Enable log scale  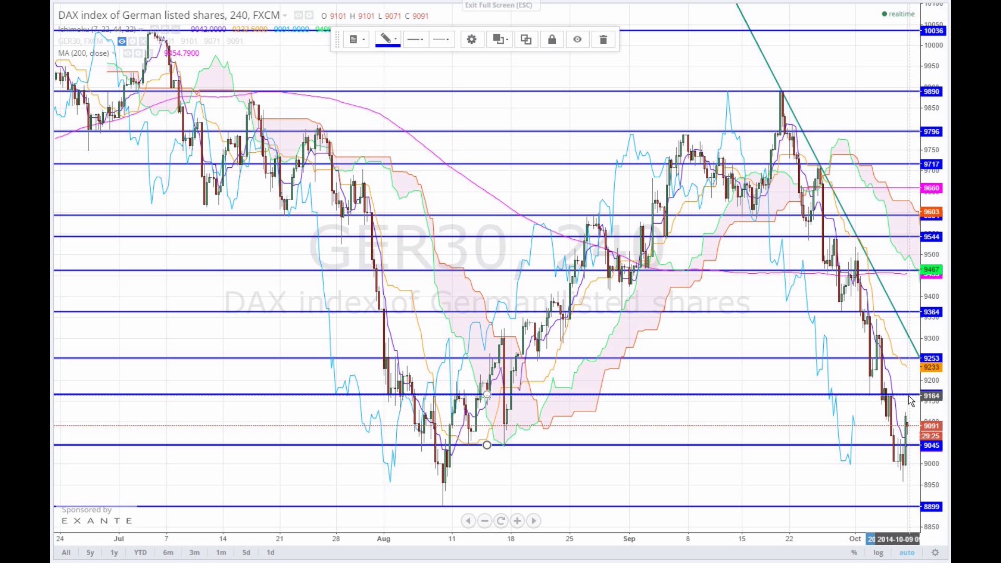click(878, 553)
